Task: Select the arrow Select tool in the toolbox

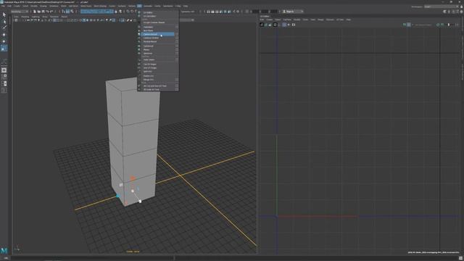Action: tap(4, 14)
